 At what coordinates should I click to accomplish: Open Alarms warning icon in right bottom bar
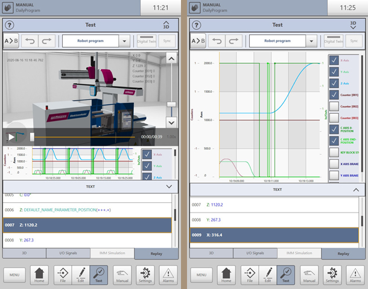point(355,275)
